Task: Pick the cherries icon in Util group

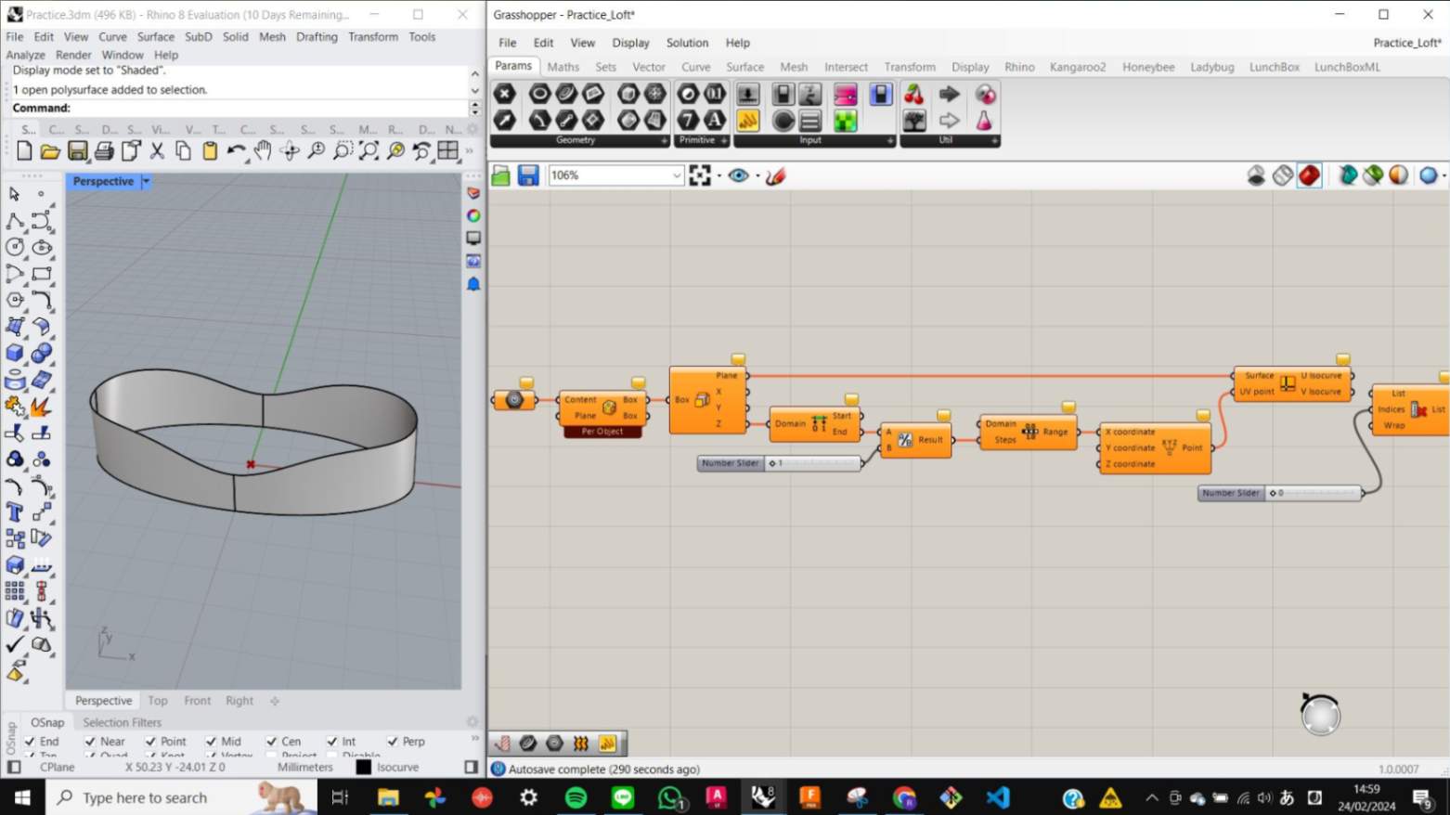Action: [914, 94]
